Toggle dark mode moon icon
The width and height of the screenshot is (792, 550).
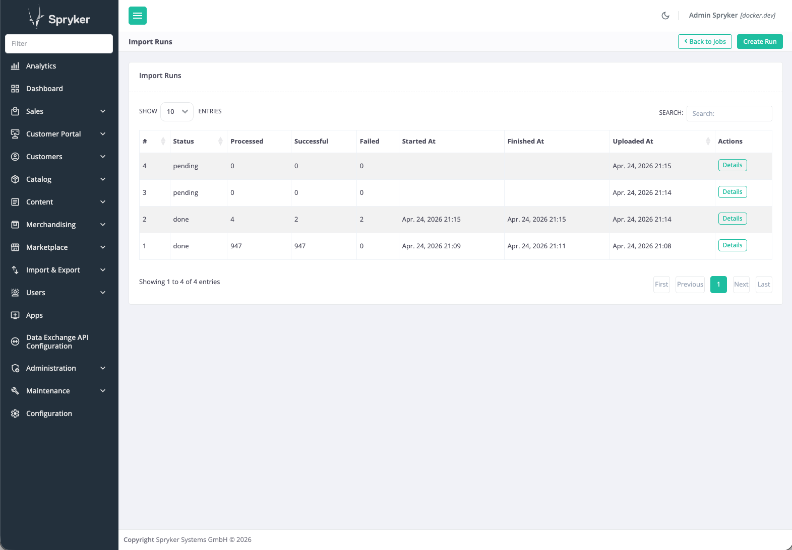point(665,16)
